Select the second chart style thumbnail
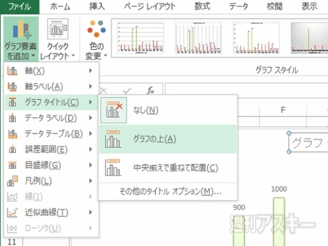The width and height of the screenshot is (328, 246). point(198,38)
